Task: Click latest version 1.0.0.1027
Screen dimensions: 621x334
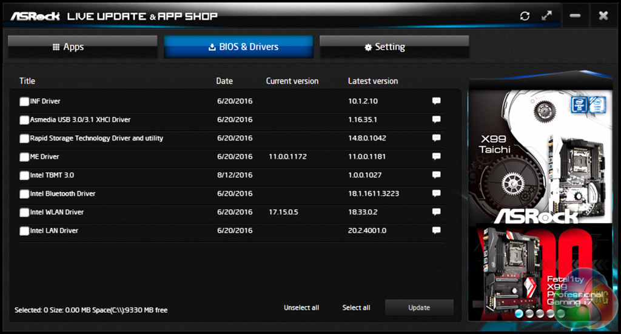Action: [364, 175]
